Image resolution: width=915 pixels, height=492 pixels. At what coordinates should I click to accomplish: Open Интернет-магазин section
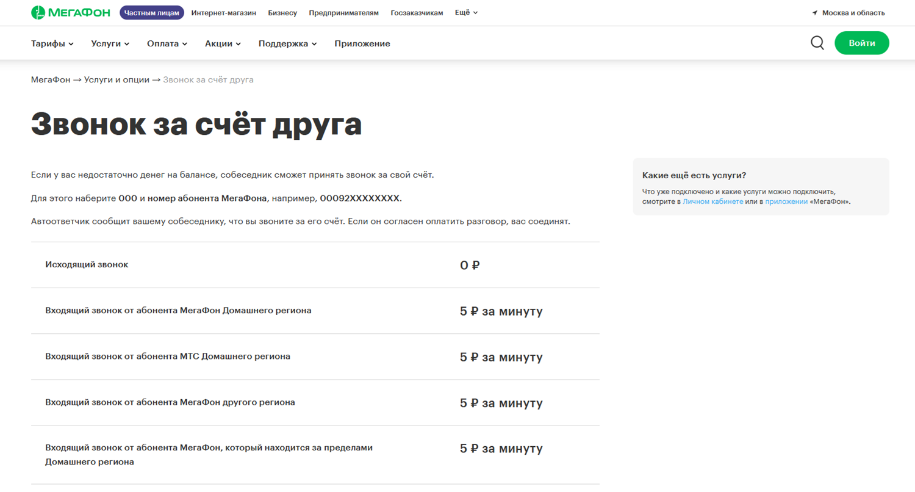[223, 13]
